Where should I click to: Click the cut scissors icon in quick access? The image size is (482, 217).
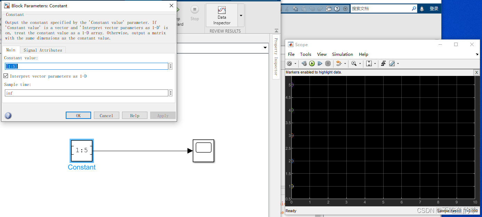287,9
